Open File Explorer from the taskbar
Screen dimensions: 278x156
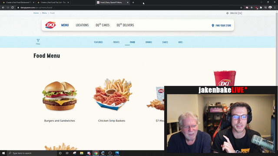coord(82,153)
